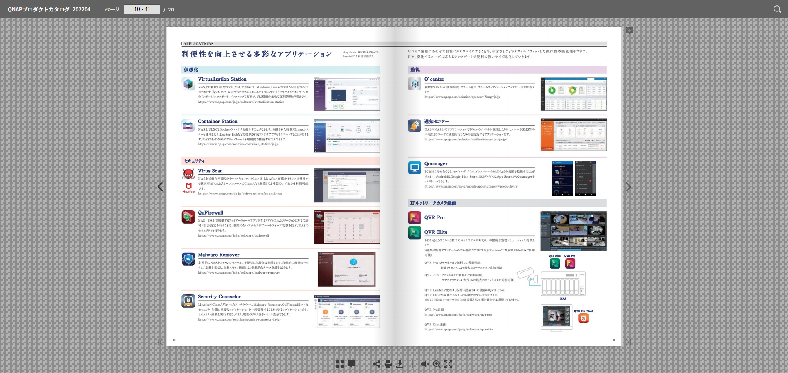Mute the page-flip sound
The image size is (788, 373).
click(425, 364)
